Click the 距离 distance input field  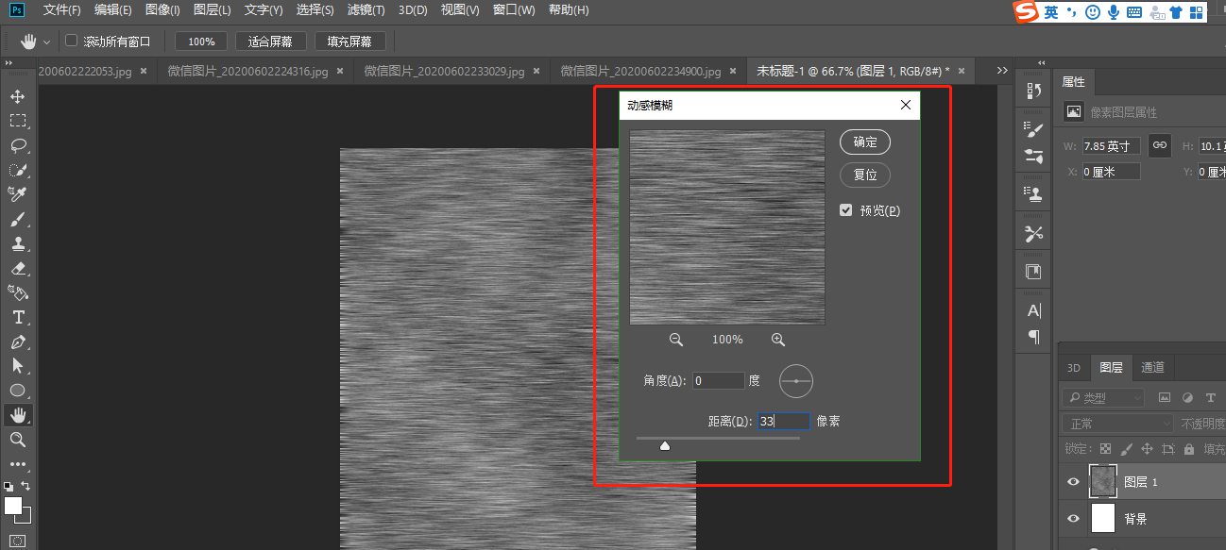pos(782,420)
